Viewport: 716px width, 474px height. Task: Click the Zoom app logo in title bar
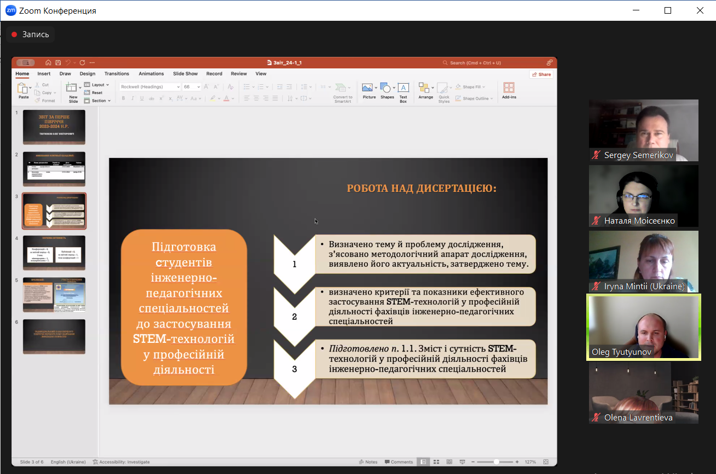point(10,10)
